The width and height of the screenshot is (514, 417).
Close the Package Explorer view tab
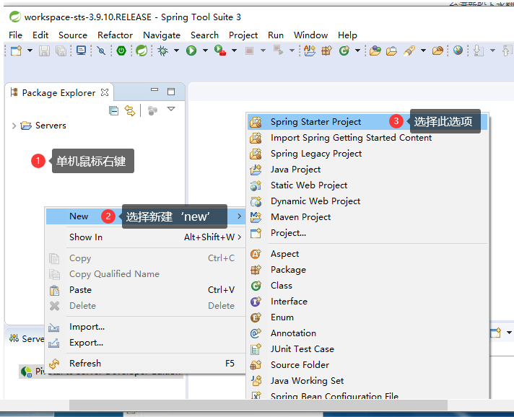click(x=105, y=92)
